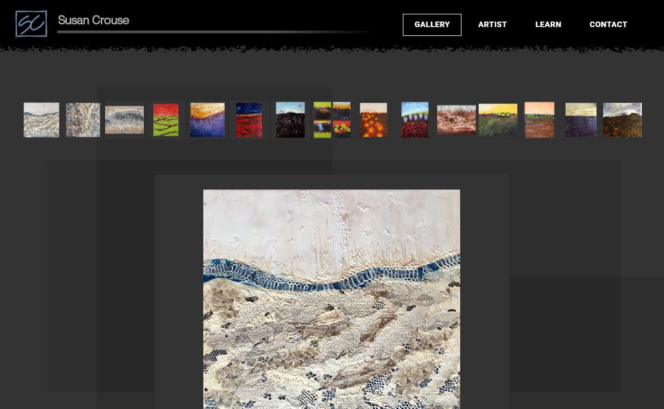Open the speckled grey-brown textured thumbnail
The height and width of the screenshot is (409, 664).
tap(83, 120)
